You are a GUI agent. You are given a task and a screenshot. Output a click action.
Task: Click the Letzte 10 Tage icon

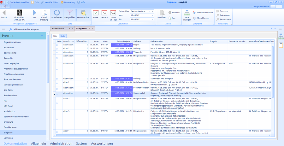113,13
